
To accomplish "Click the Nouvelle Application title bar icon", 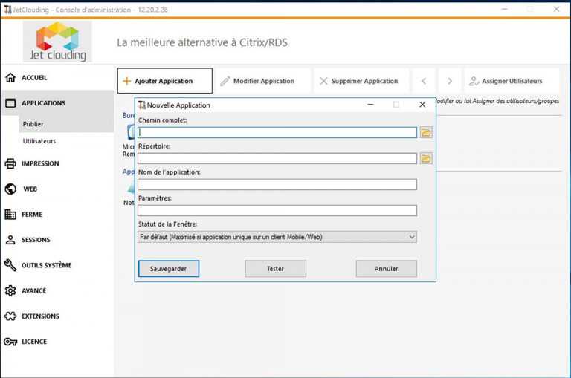I will tap(142, 105).
